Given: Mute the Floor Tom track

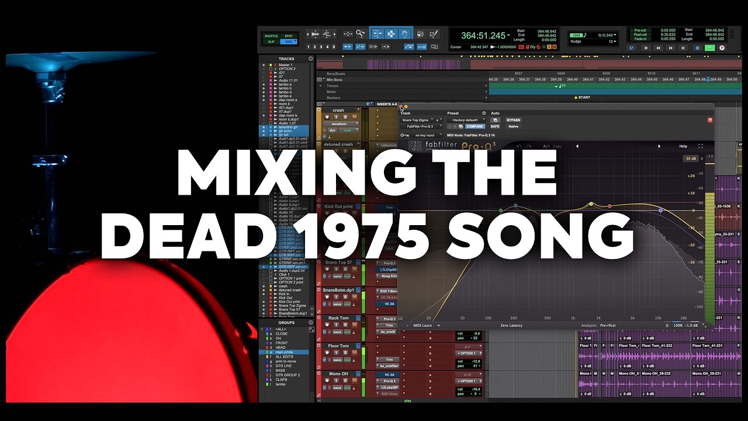Looking at the screenshot, I should 355,353.
